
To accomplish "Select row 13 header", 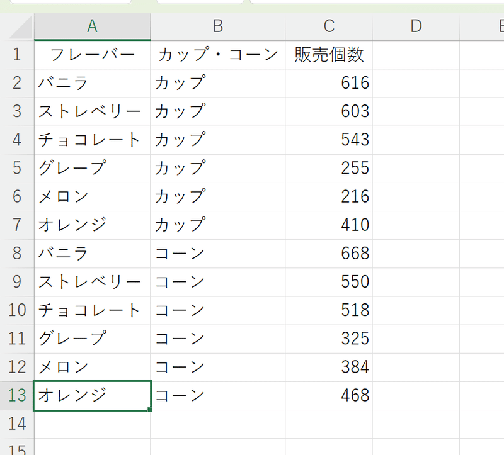I will pyautogui.click(x=16, y=395).
